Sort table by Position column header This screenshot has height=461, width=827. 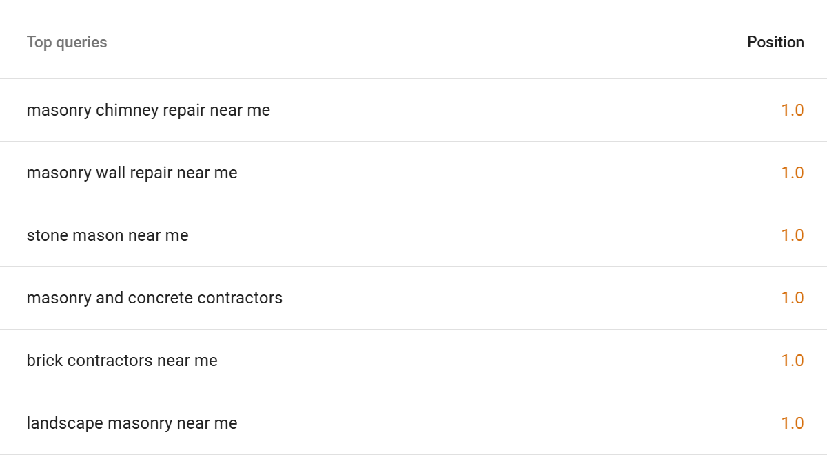775,43
